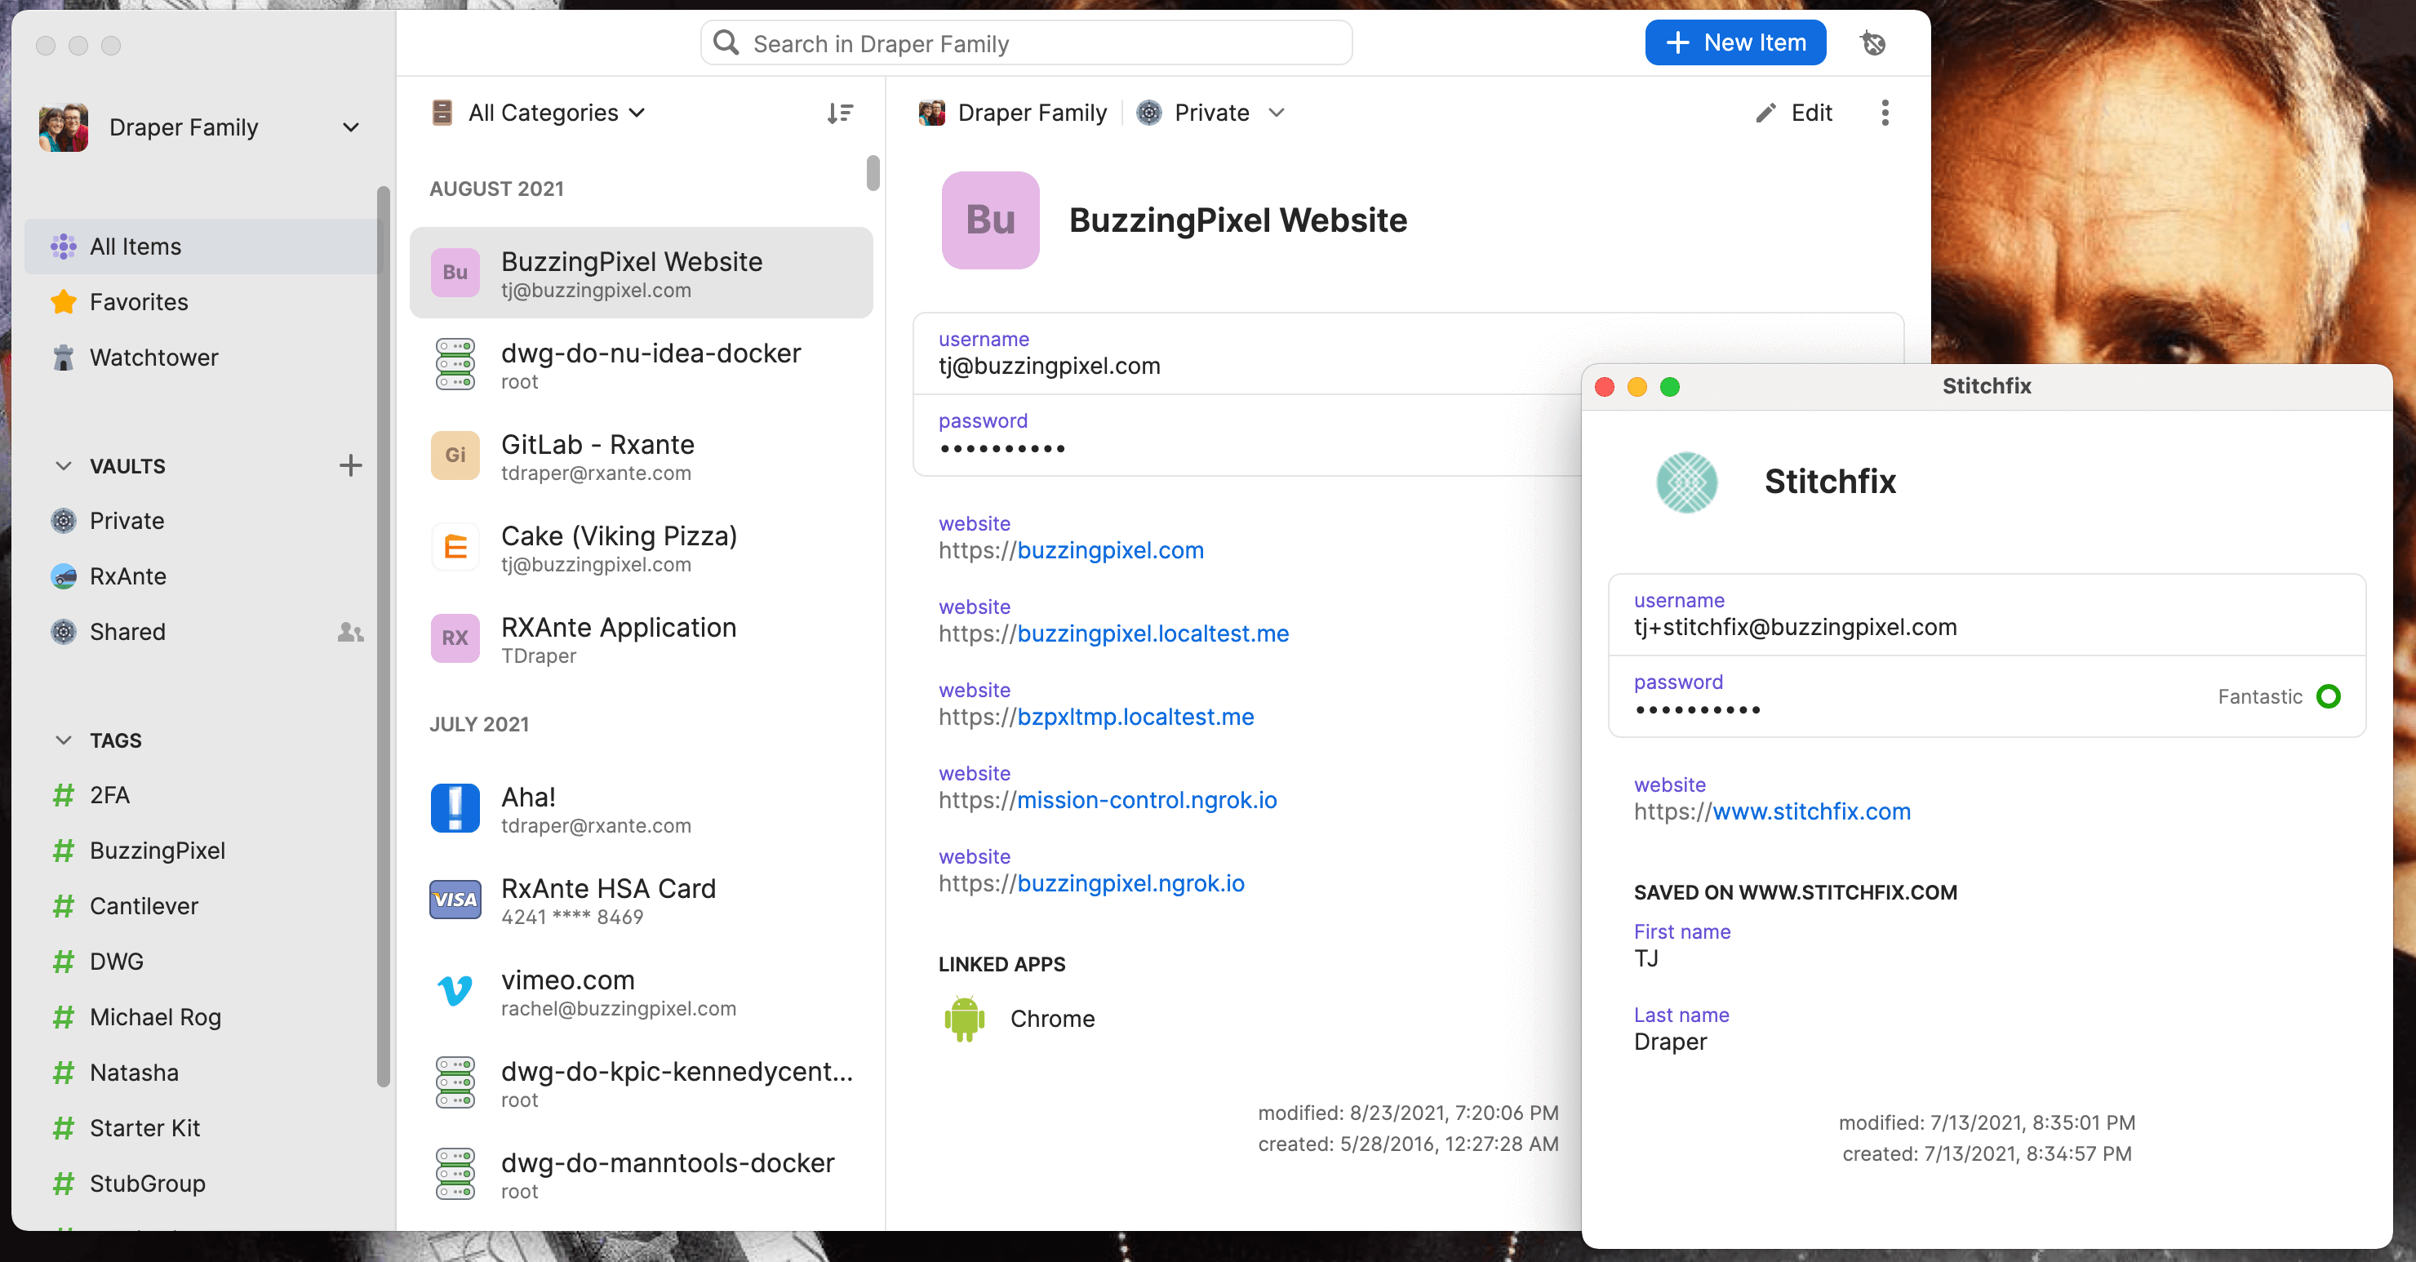
Task: Select the DWG tag
Action: point(202,962)
